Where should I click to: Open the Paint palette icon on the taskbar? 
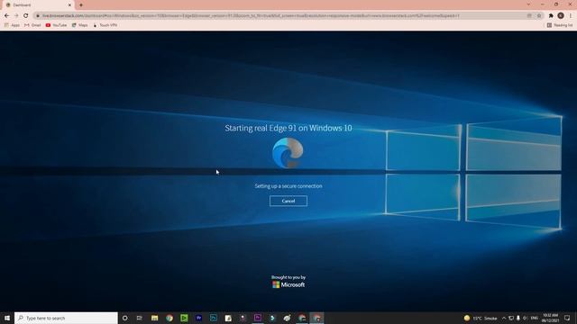click(x=287, y=318)
